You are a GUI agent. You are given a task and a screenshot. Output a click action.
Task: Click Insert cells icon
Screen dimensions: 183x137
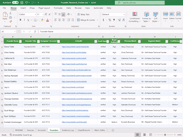(x=165, y=14)
